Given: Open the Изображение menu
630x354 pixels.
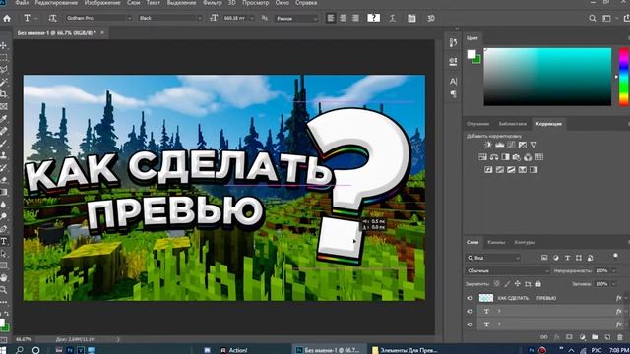Looking at the screenshot, I should click(102, 3).
